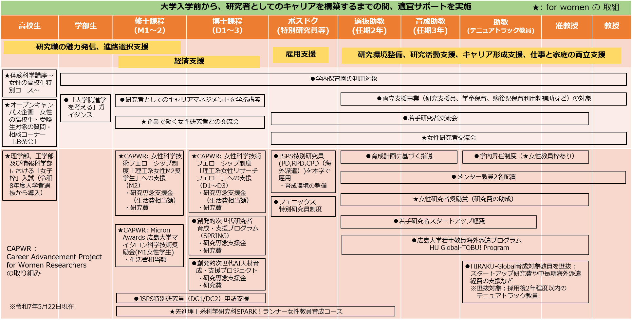Click the 体験科学講座 女性の高校生特別コース box

coord(29,83)
